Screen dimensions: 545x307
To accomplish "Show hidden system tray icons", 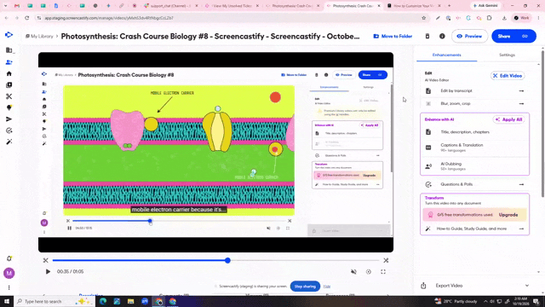I will [x=485, y=301].
